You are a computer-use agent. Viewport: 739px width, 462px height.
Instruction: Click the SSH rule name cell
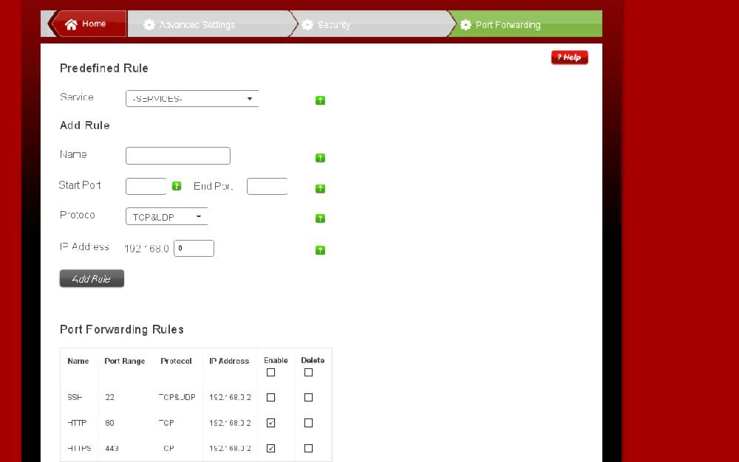point(75,398)
